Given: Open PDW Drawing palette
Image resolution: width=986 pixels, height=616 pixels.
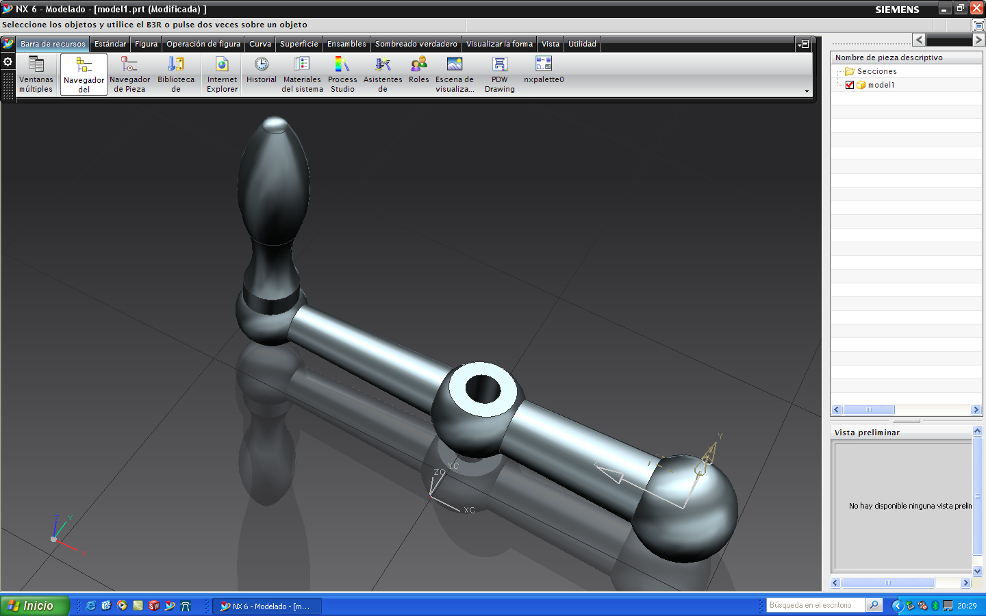Looking at the screenshot, I should [500, 75].
